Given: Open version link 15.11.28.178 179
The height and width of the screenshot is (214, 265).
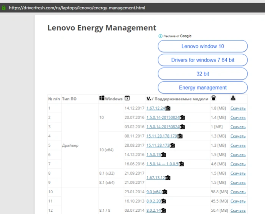Looking at the screenshot, I should point(162,136).
